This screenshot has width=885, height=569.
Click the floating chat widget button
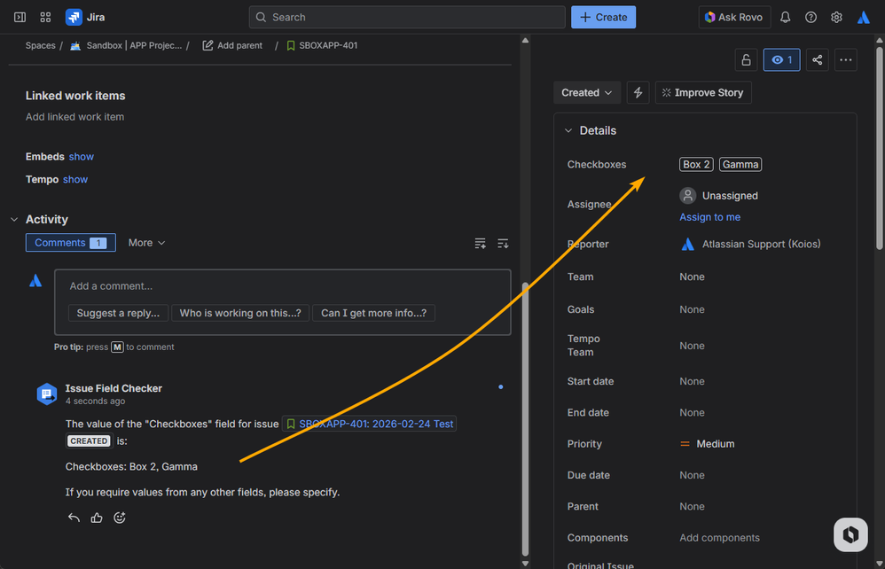850,534
